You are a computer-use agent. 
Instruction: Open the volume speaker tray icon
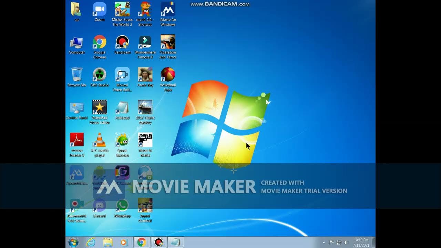coord(346,242)
